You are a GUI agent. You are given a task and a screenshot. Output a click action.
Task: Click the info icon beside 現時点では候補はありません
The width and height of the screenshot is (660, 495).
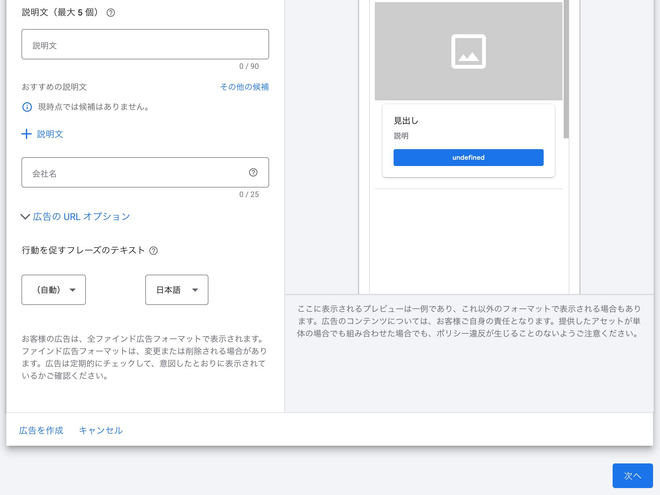coord(27,107)
